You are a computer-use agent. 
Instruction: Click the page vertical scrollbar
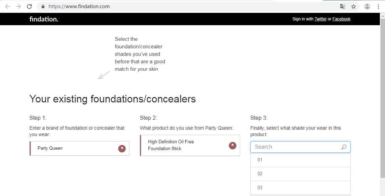point(382,95)
